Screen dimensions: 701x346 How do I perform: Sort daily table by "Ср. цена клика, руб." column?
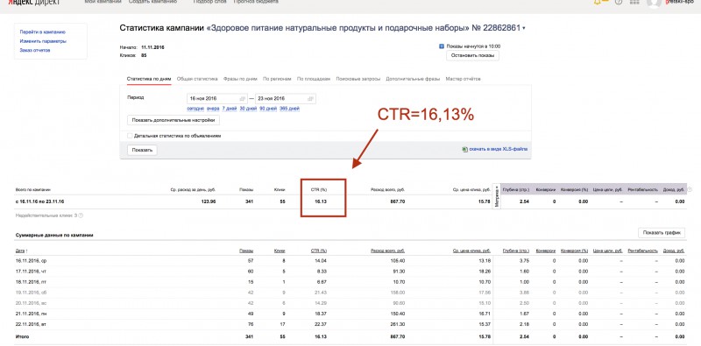tap(471, 251)
